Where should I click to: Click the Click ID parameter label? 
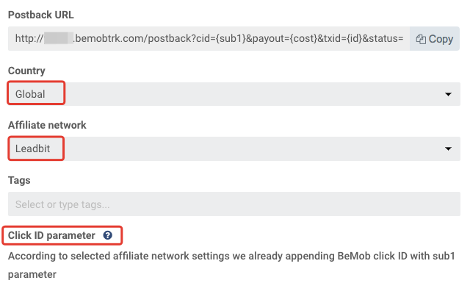[51, 235]
